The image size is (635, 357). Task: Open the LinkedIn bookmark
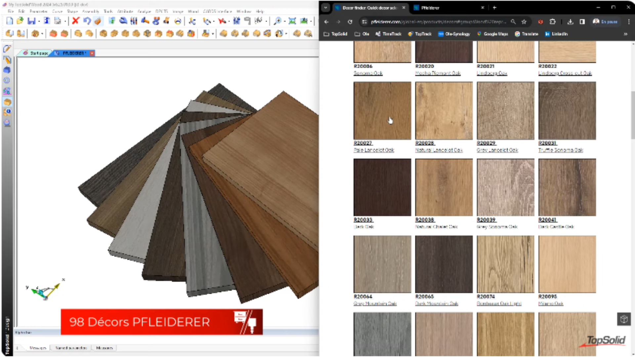coord(556,34)
